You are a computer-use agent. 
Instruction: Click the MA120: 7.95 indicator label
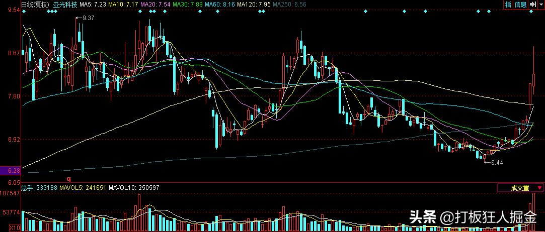coord(254,5)
